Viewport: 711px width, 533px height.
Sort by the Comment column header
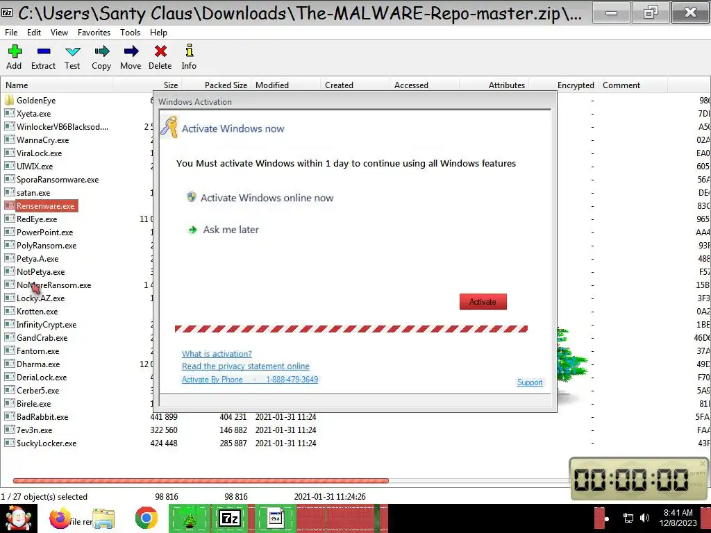[x=633, y=85]
